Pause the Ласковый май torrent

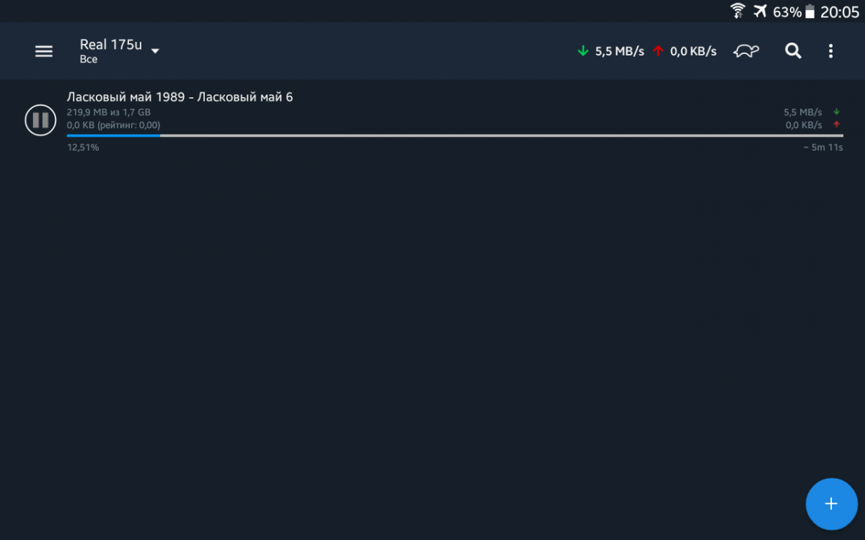(40, 120)
